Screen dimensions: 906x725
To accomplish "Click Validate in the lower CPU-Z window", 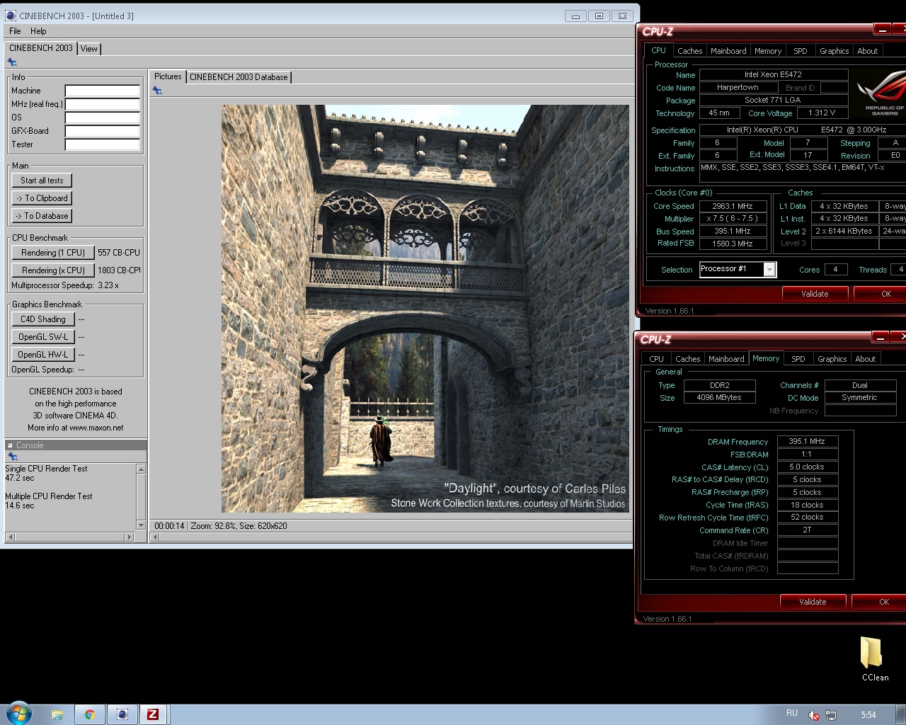I will click(813, 602).
